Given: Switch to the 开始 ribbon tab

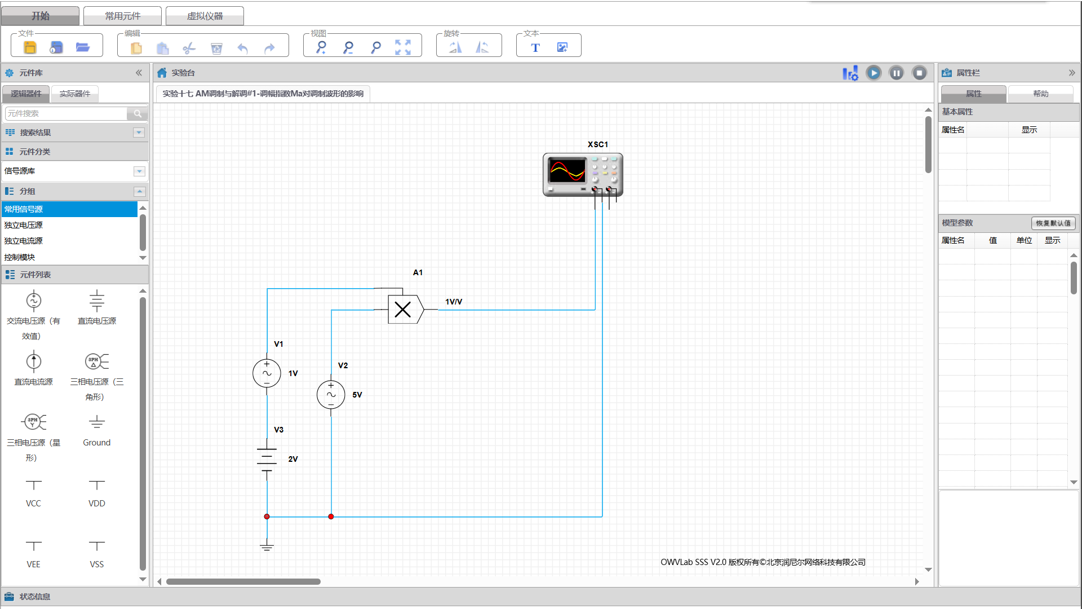Looking at the screenshot, I should click(41, 16).
